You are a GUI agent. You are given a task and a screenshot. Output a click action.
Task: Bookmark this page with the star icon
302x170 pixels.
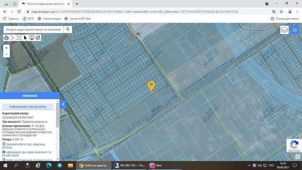[x=281, y=12]
